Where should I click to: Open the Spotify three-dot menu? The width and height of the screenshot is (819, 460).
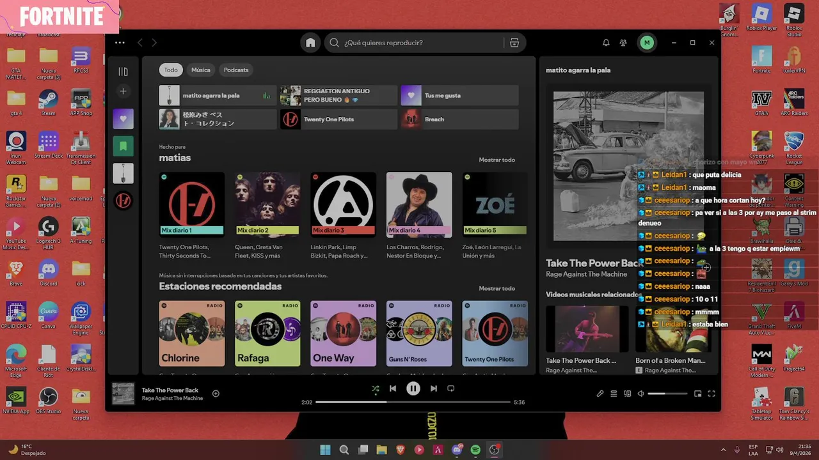tap(120, 43)
